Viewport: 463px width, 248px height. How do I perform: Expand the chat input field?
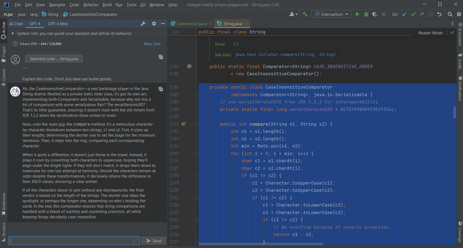click(135, 241)
